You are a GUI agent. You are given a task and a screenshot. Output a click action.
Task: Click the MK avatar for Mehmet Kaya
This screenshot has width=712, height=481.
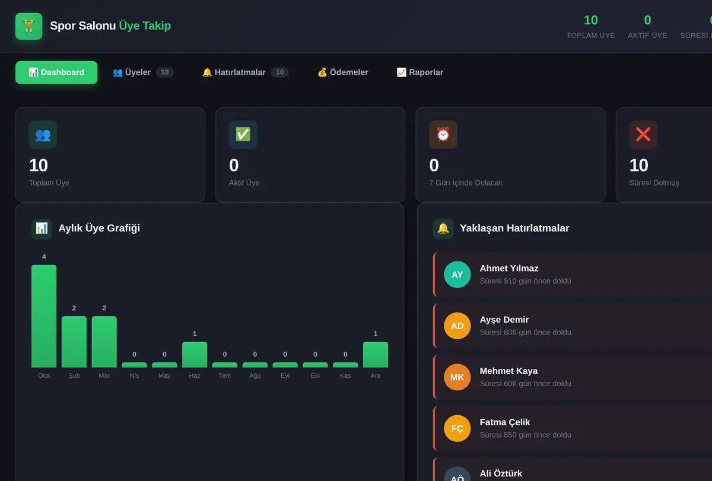[457, 377]
